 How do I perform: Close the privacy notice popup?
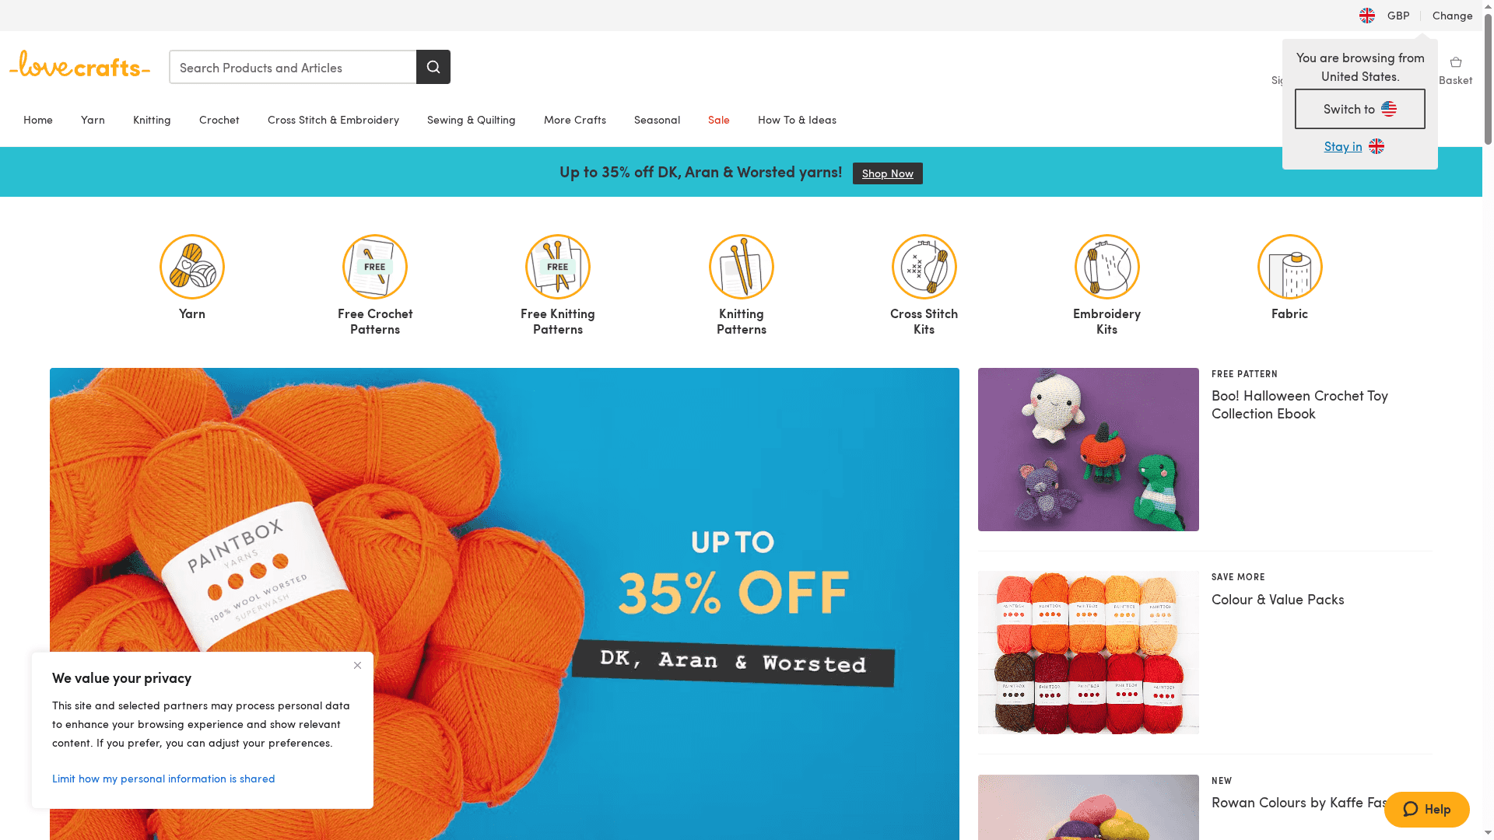[357, 665]
